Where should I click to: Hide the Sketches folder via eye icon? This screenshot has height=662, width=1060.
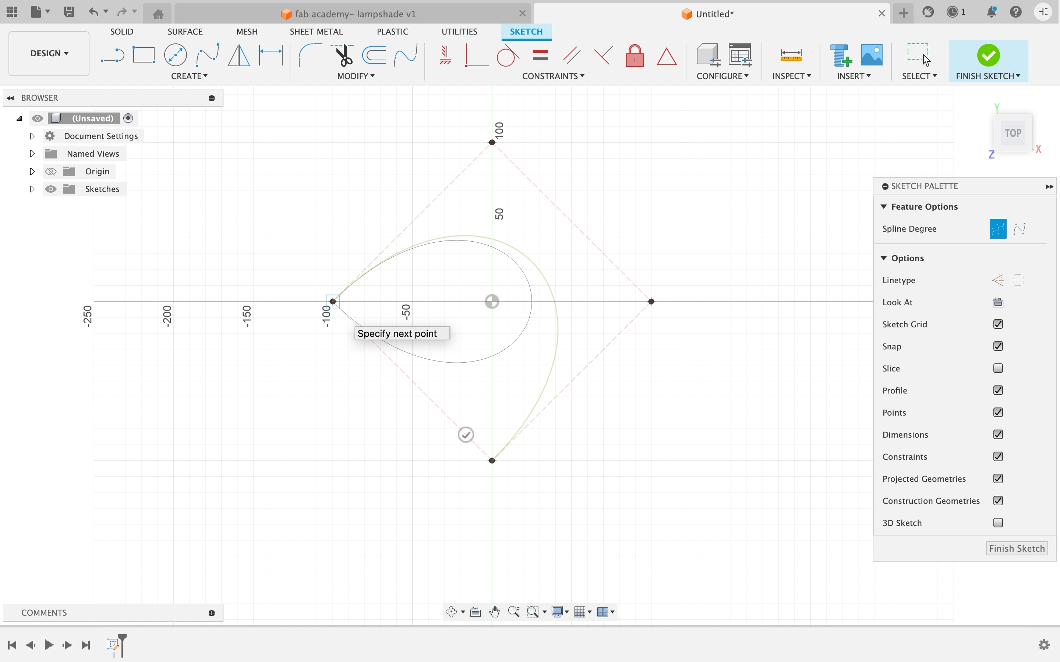51,189
